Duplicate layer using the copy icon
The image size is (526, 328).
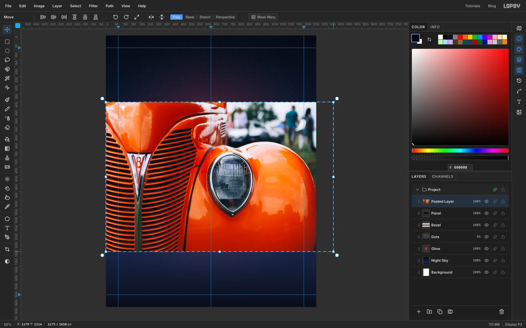coord(440,312)
